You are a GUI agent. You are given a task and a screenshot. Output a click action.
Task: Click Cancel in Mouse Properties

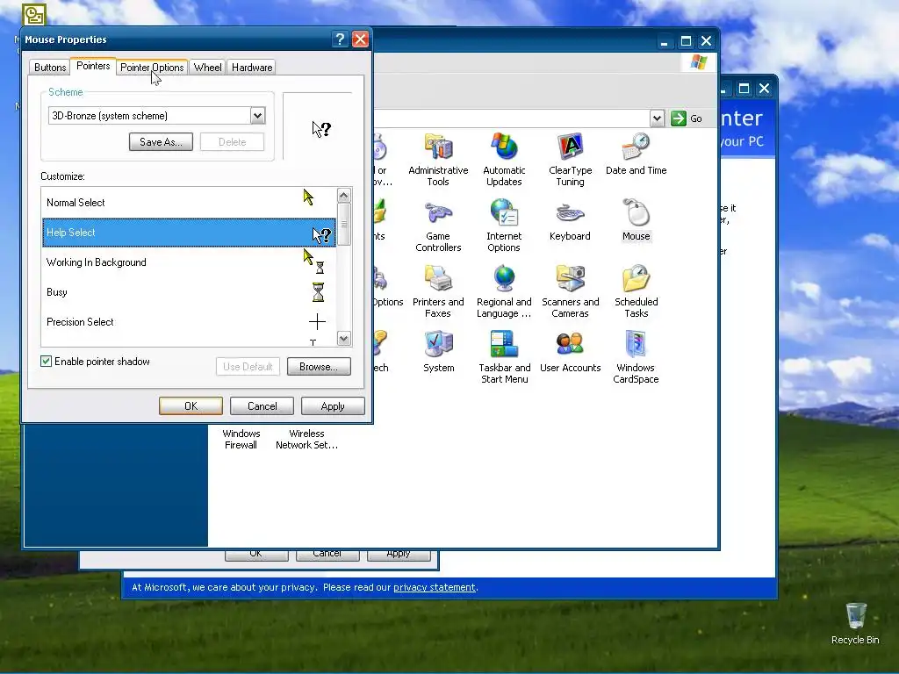tap(262, 405)
